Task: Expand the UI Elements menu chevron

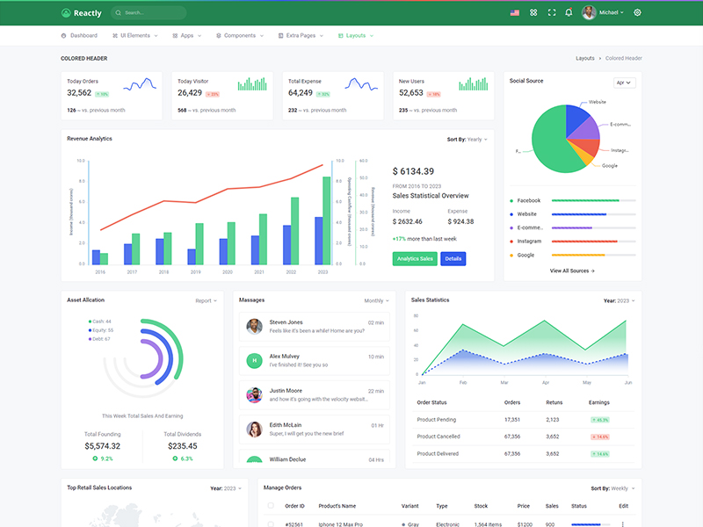Action: coord(156,36)
